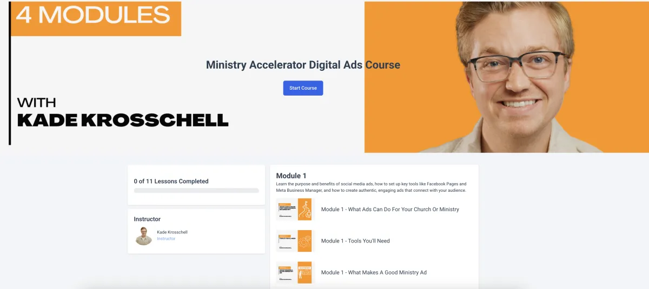Click the 'KADE KROSSCHELL' banner text
649x289 pixels.
tap(123, 120)
